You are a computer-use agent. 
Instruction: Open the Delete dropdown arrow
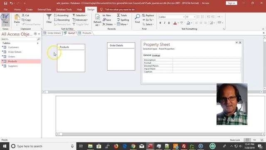115,24
